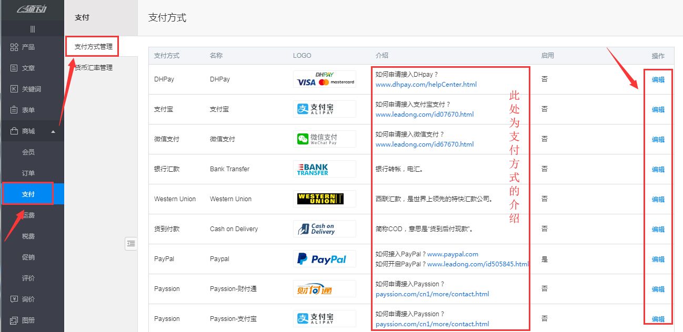Click the 产品 icon in the sidebar
Screen dimensions: 683x332
pos(14,47)
